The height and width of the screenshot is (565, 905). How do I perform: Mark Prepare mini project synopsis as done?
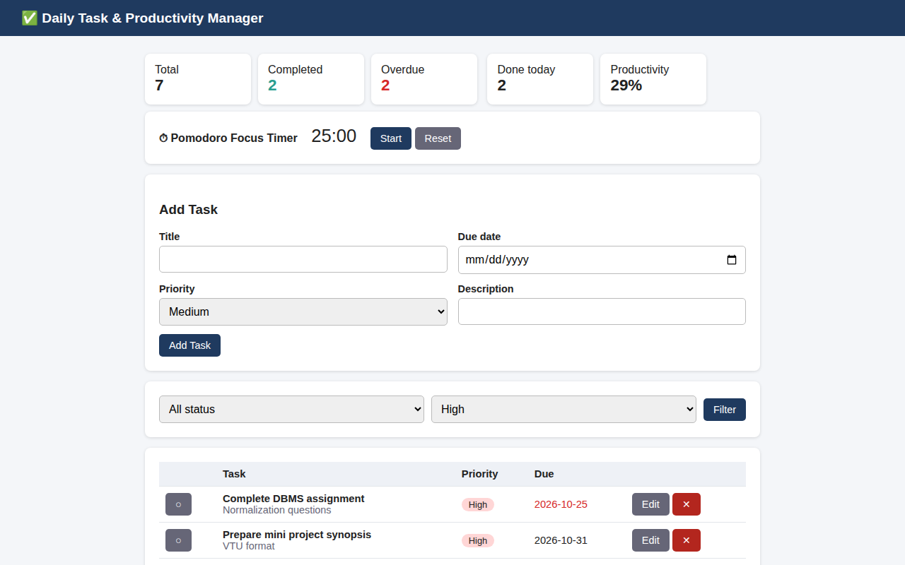point(178,540)
